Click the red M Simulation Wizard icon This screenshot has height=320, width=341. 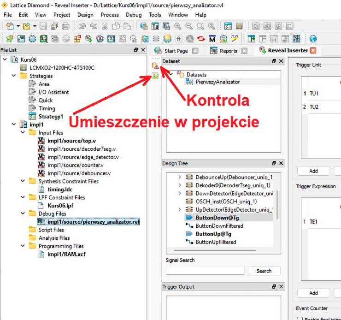(x=212, y=39)
